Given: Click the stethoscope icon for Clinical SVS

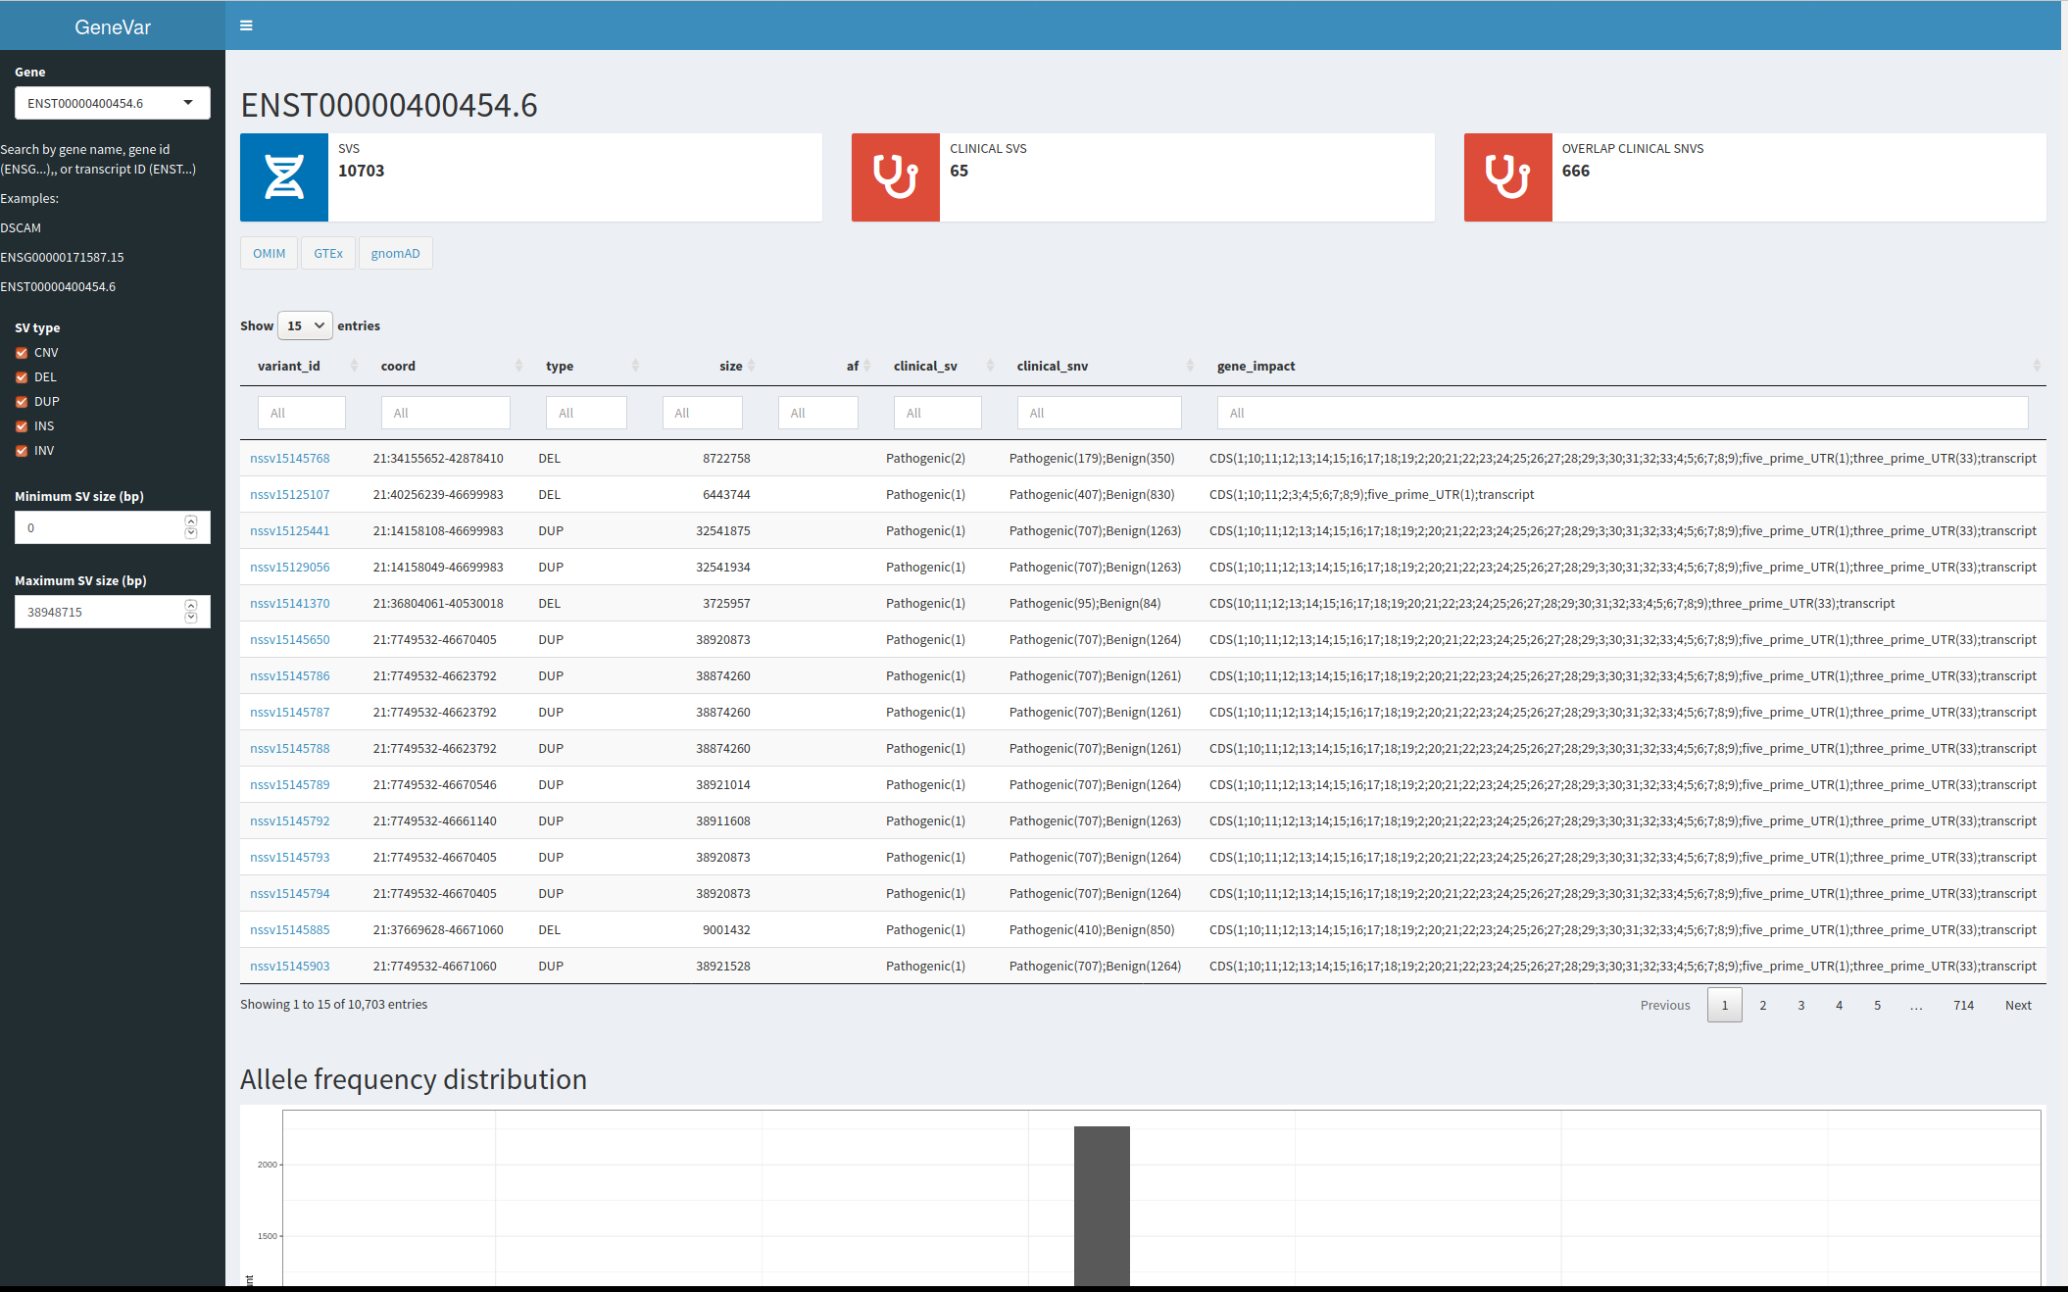Looking at the screenshot, I should (x=895, y=177).
